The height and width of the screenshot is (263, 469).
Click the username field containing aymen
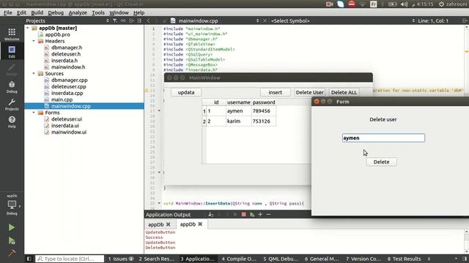[383, 138]
